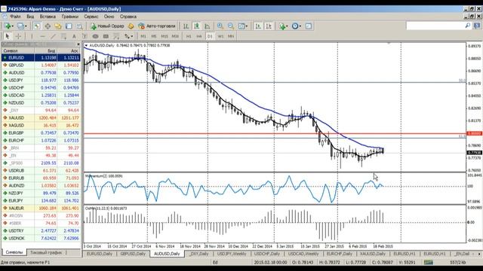This screenshot has width=483, height=271.
Task: Open the chat icon next to search
Action: pyautogui.click(x=478, y=26)
